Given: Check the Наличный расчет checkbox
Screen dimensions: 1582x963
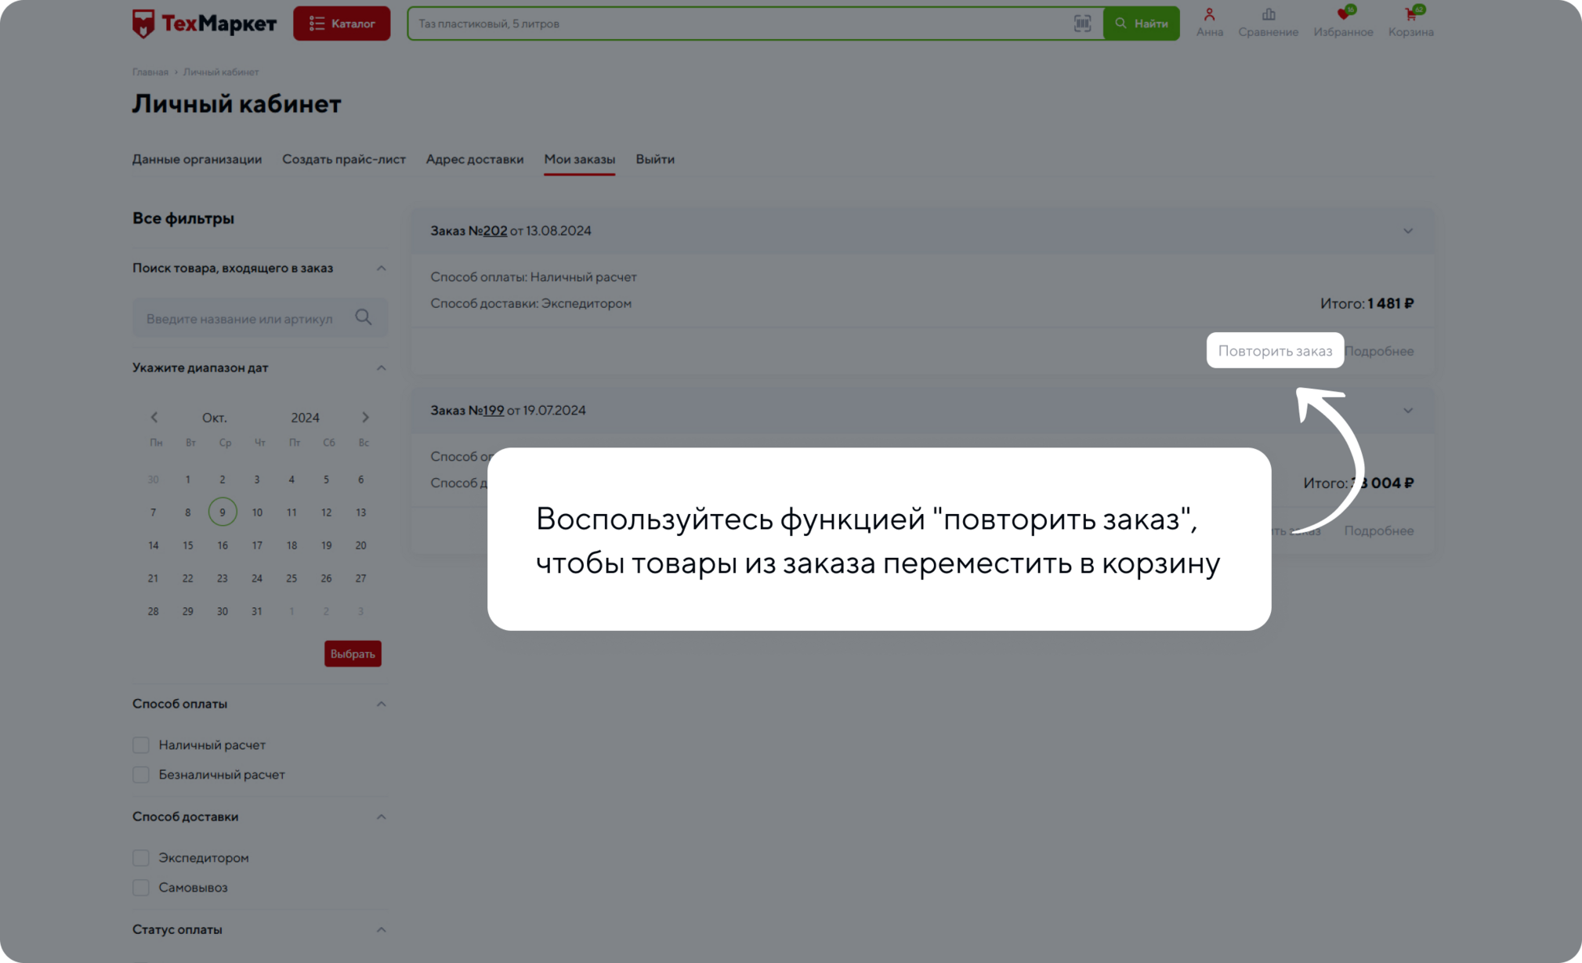Looking at the screenshot, I should click(141, 744).
